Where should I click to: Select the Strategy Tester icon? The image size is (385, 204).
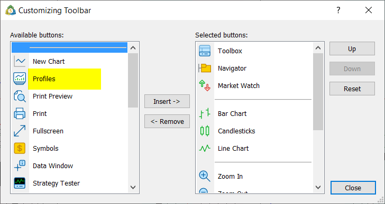click(x=20, y=183)
